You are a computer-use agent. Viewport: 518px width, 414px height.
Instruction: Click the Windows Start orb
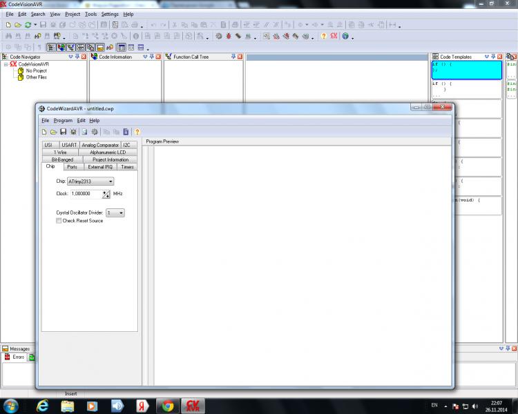10,406
